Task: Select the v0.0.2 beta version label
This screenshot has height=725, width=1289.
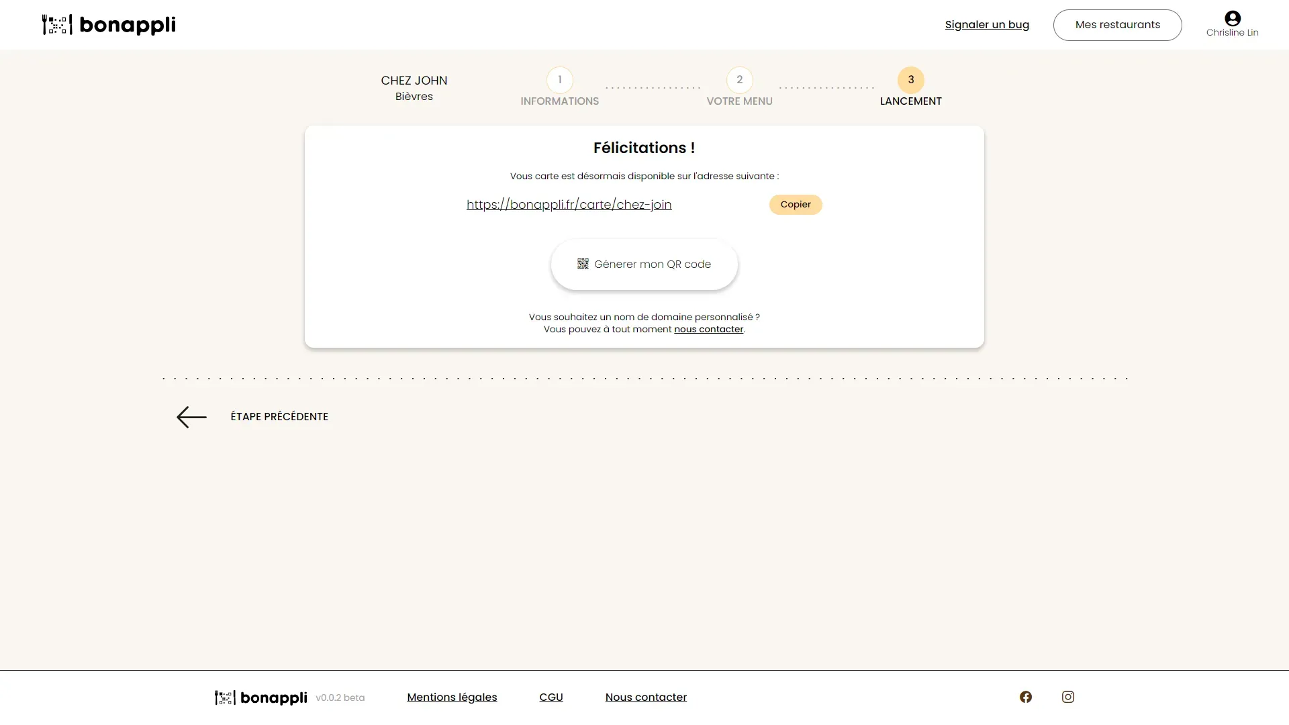Action: pyautogui.click(x=340, y=697)
